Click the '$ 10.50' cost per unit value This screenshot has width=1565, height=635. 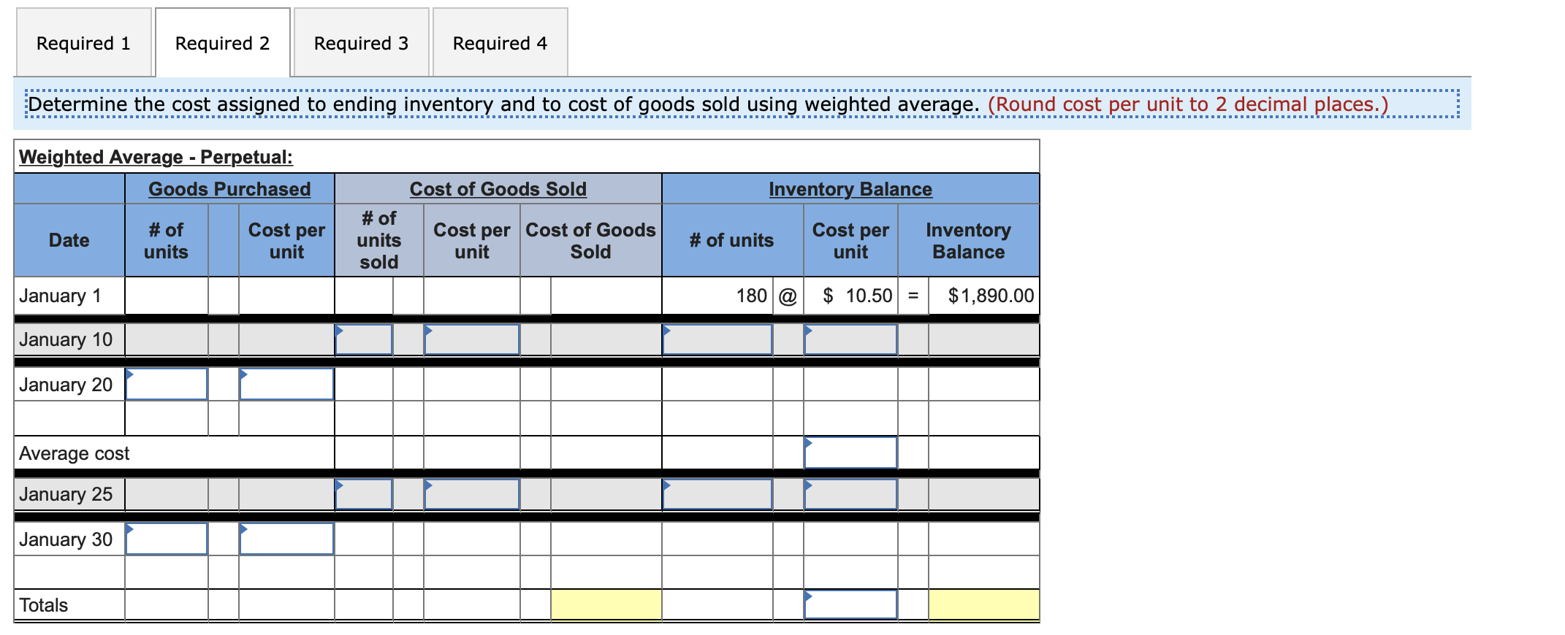click(x=857, y=296)
